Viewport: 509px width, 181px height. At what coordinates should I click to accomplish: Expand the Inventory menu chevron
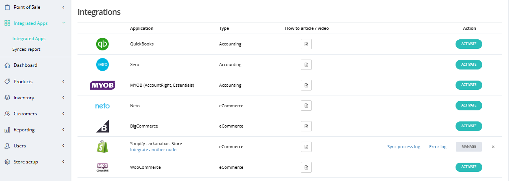pos(63,98)
